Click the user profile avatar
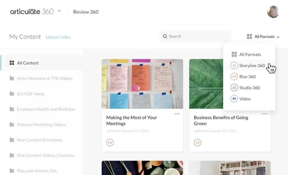The height and width of the screenshot is (175, 288). click(x=273, y=12)
